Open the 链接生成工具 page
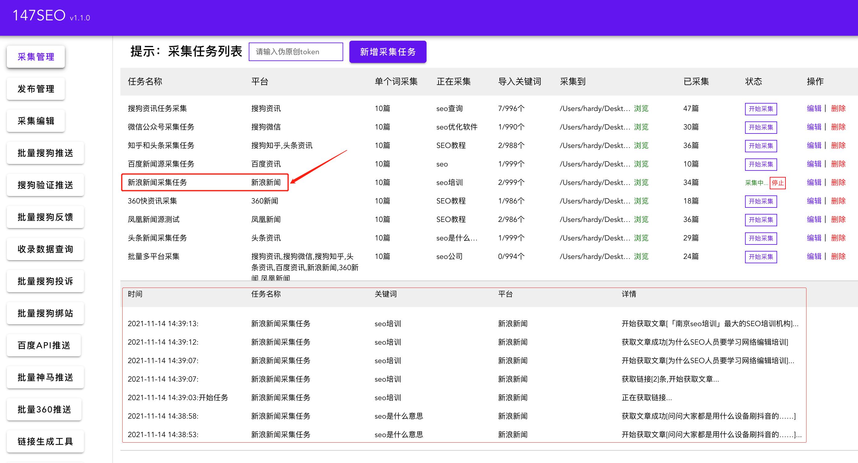 point(45,441)
